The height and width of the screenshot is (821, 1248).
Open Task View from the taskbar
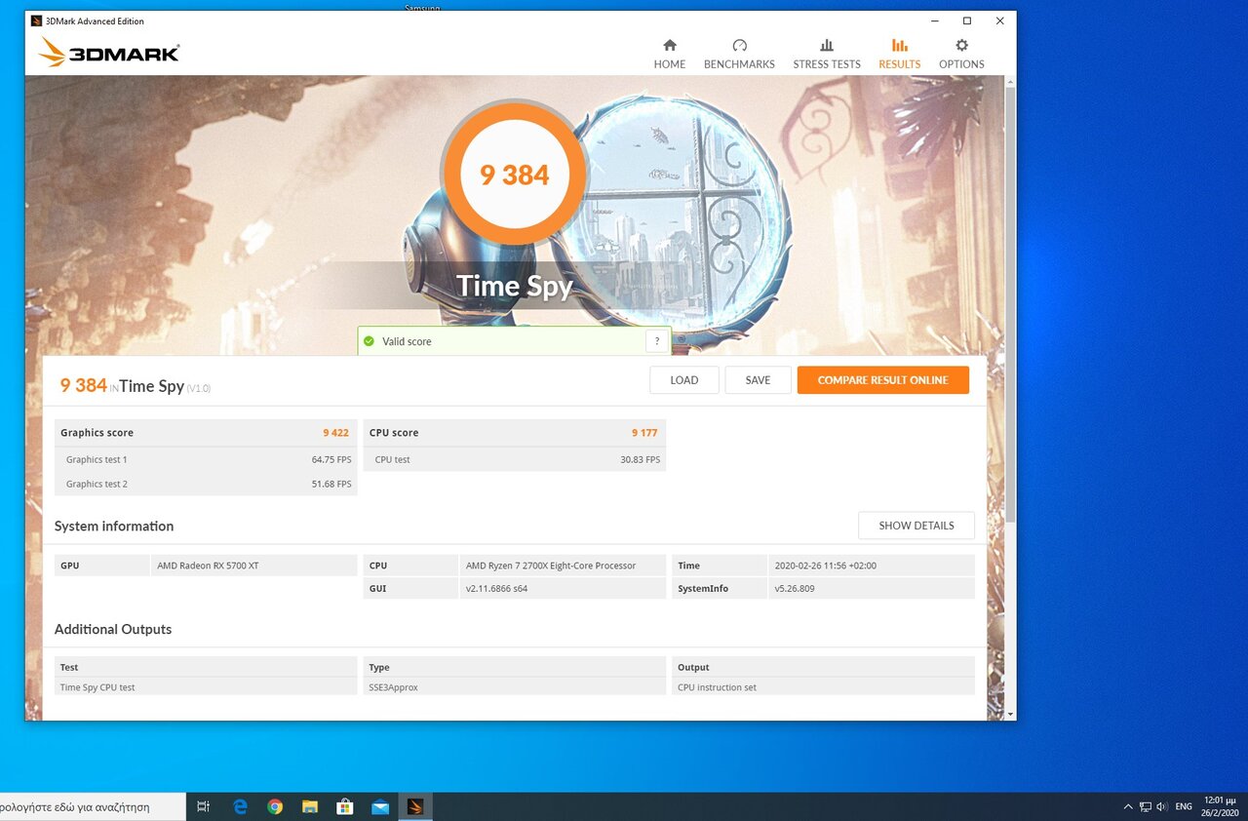pos(203,806)
